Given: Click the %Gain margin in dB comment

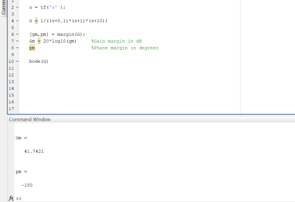Looking at the screenshot, I should (116, 41).
